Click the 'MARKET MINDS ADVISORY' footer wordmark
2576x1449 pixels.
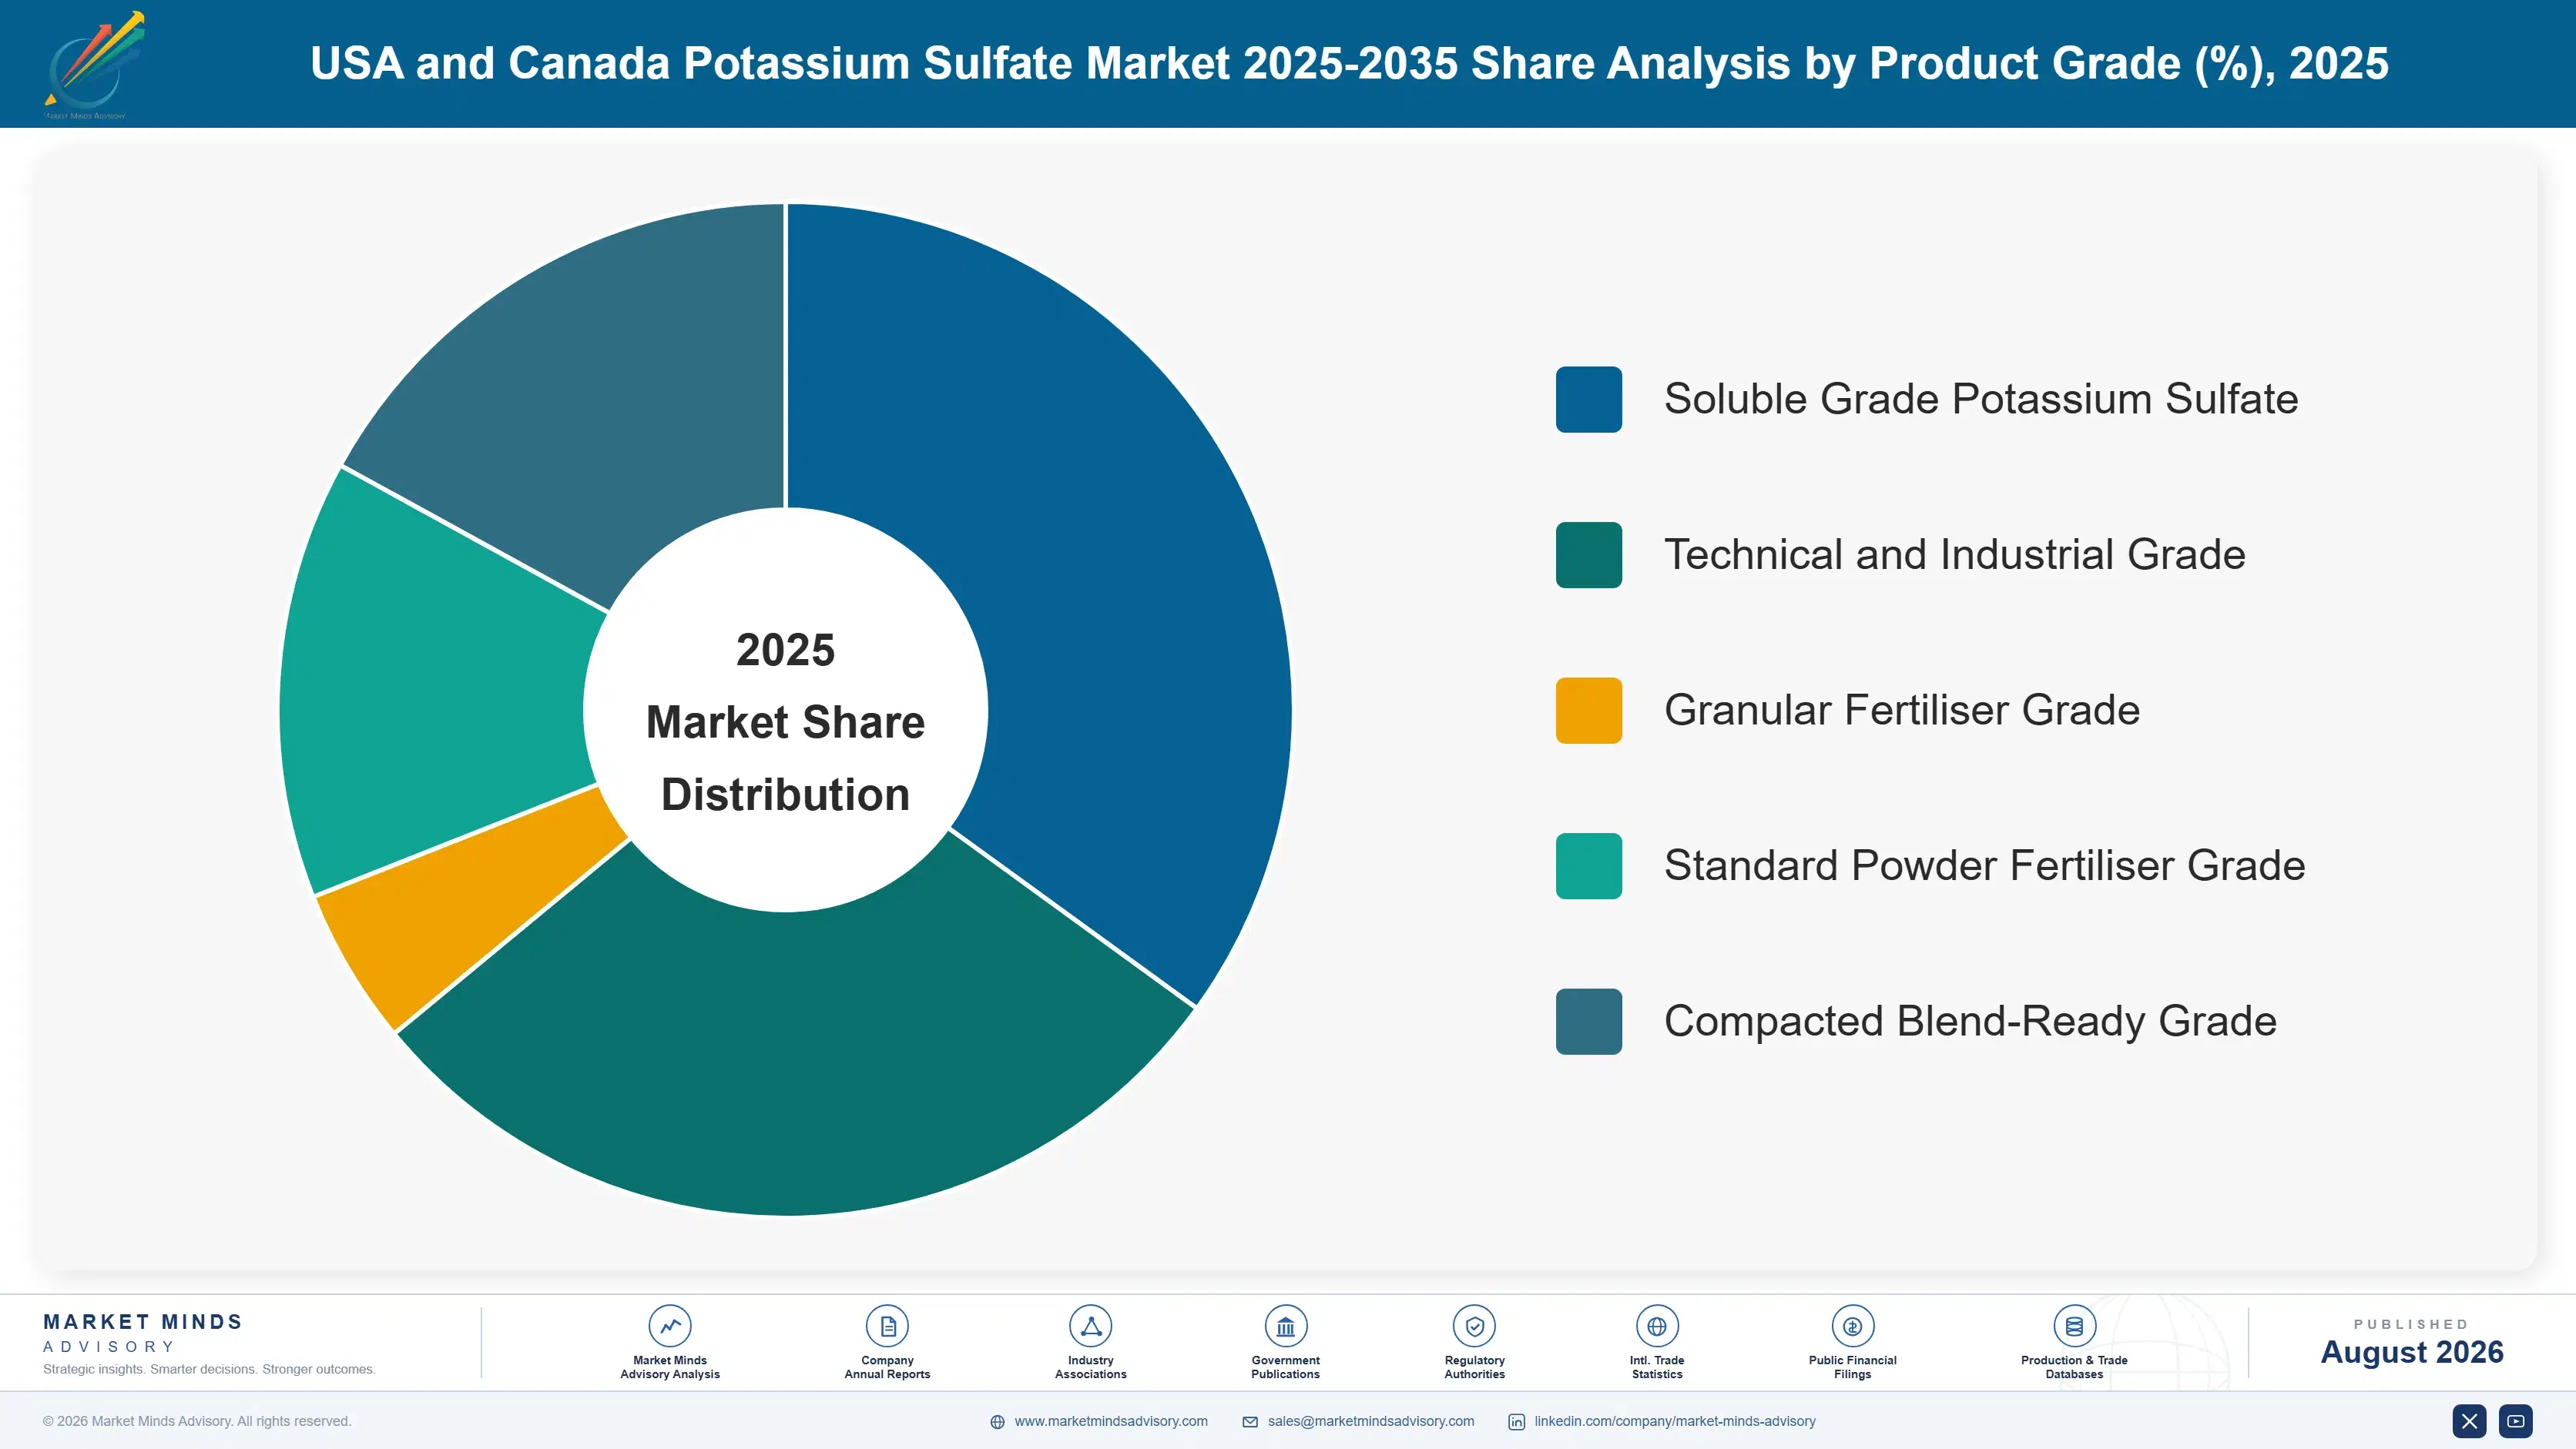(x=143, y=1333)
